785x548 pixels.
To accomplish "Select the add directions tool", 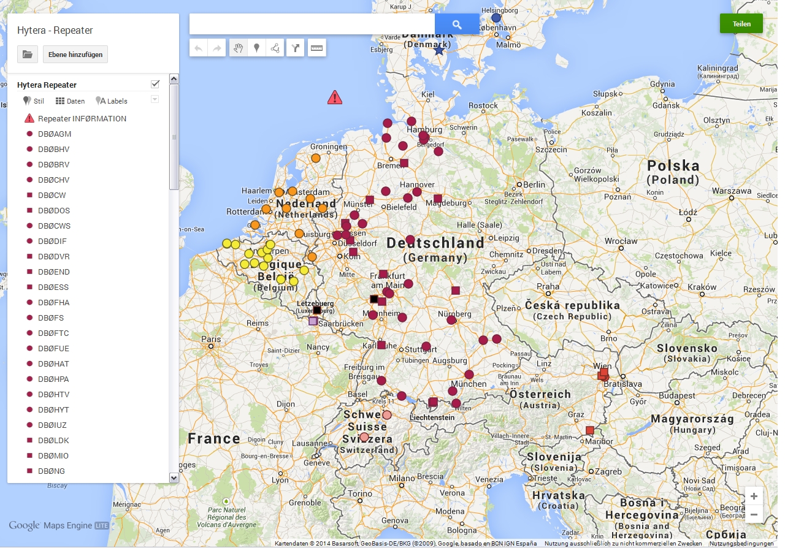I will (296, 48).
